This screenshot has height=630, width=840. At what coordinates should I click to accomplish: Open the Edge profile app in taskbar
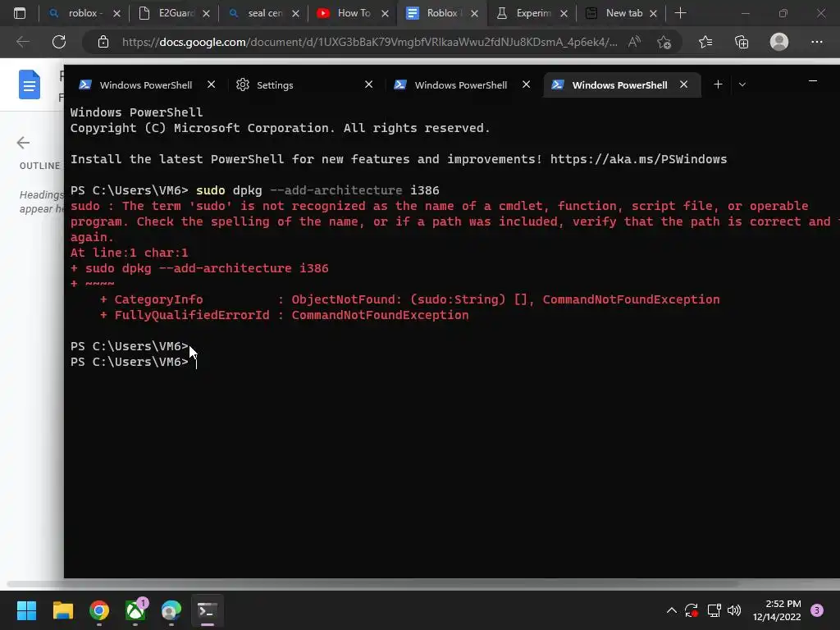pos(171,610)
